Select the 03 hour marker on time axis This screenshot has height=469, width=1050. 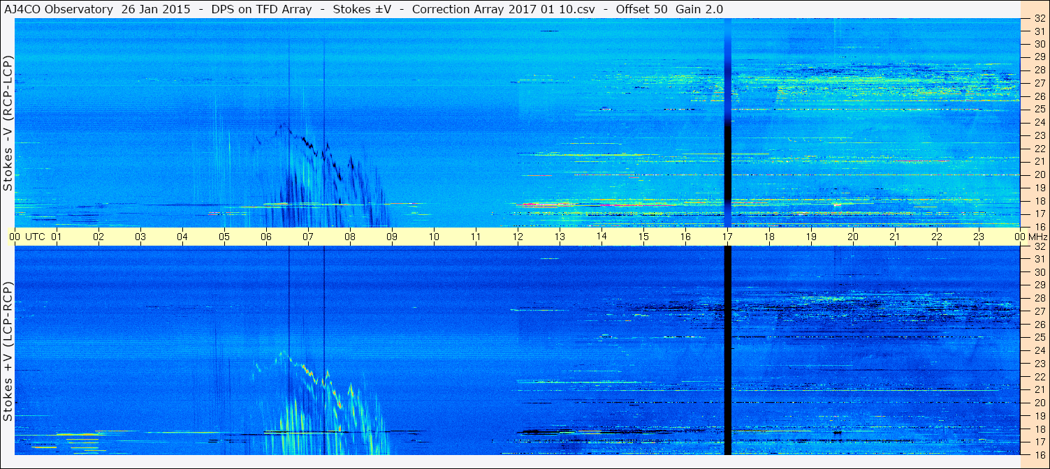click(x=140, y=237)
